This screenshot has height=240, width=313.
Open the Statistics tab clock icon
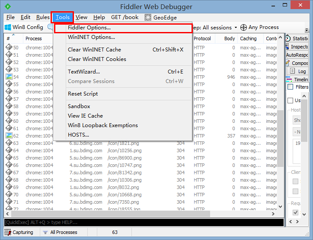tap(288, 38)
